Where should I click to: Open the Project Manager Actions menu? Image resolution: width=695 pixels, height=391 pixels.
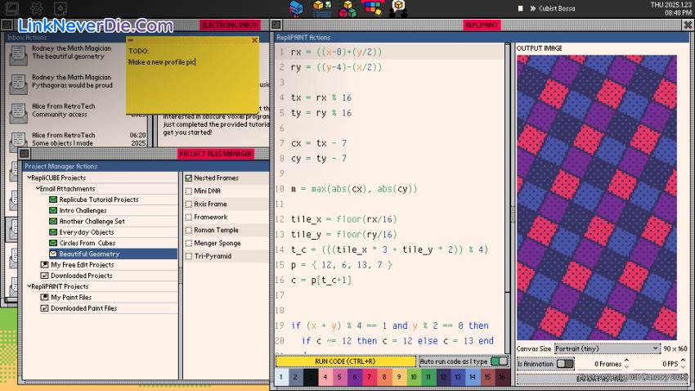pyautogui.click(x=61, y=166)
